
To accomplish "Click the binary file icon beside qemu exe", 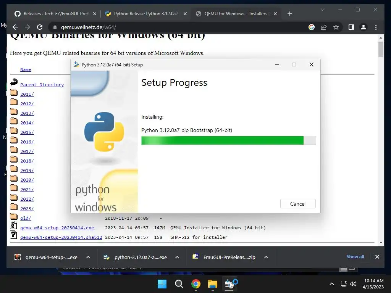I will point(13,225).
